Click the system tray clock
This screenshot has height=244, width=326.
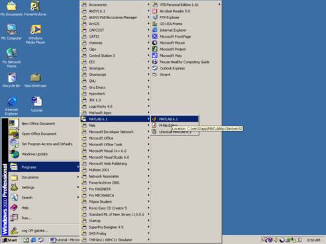click(x=313, y=240)
